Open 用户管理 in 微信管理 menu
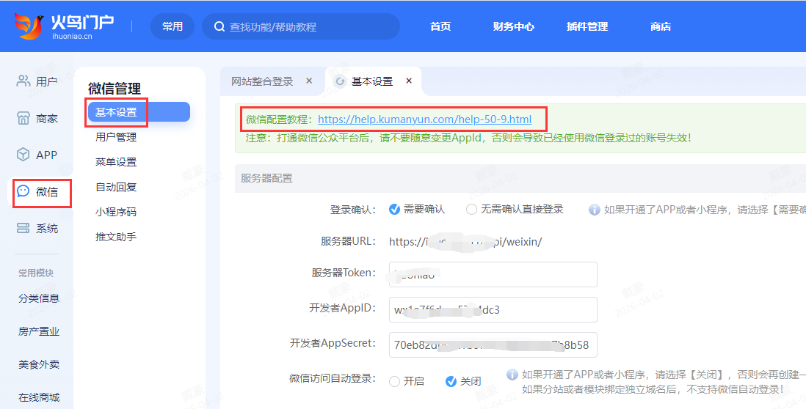This screenshot has width=806, height=409. [x=116, y=137]
